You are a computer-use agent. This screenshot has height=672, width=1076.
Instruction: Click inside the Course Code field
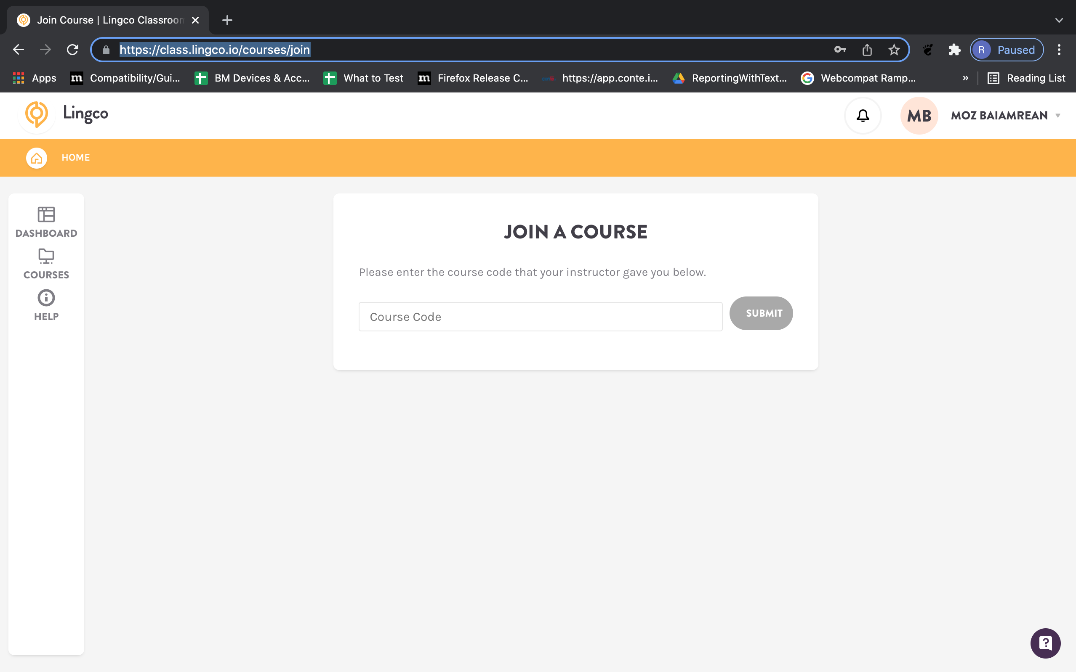(540, 316)
